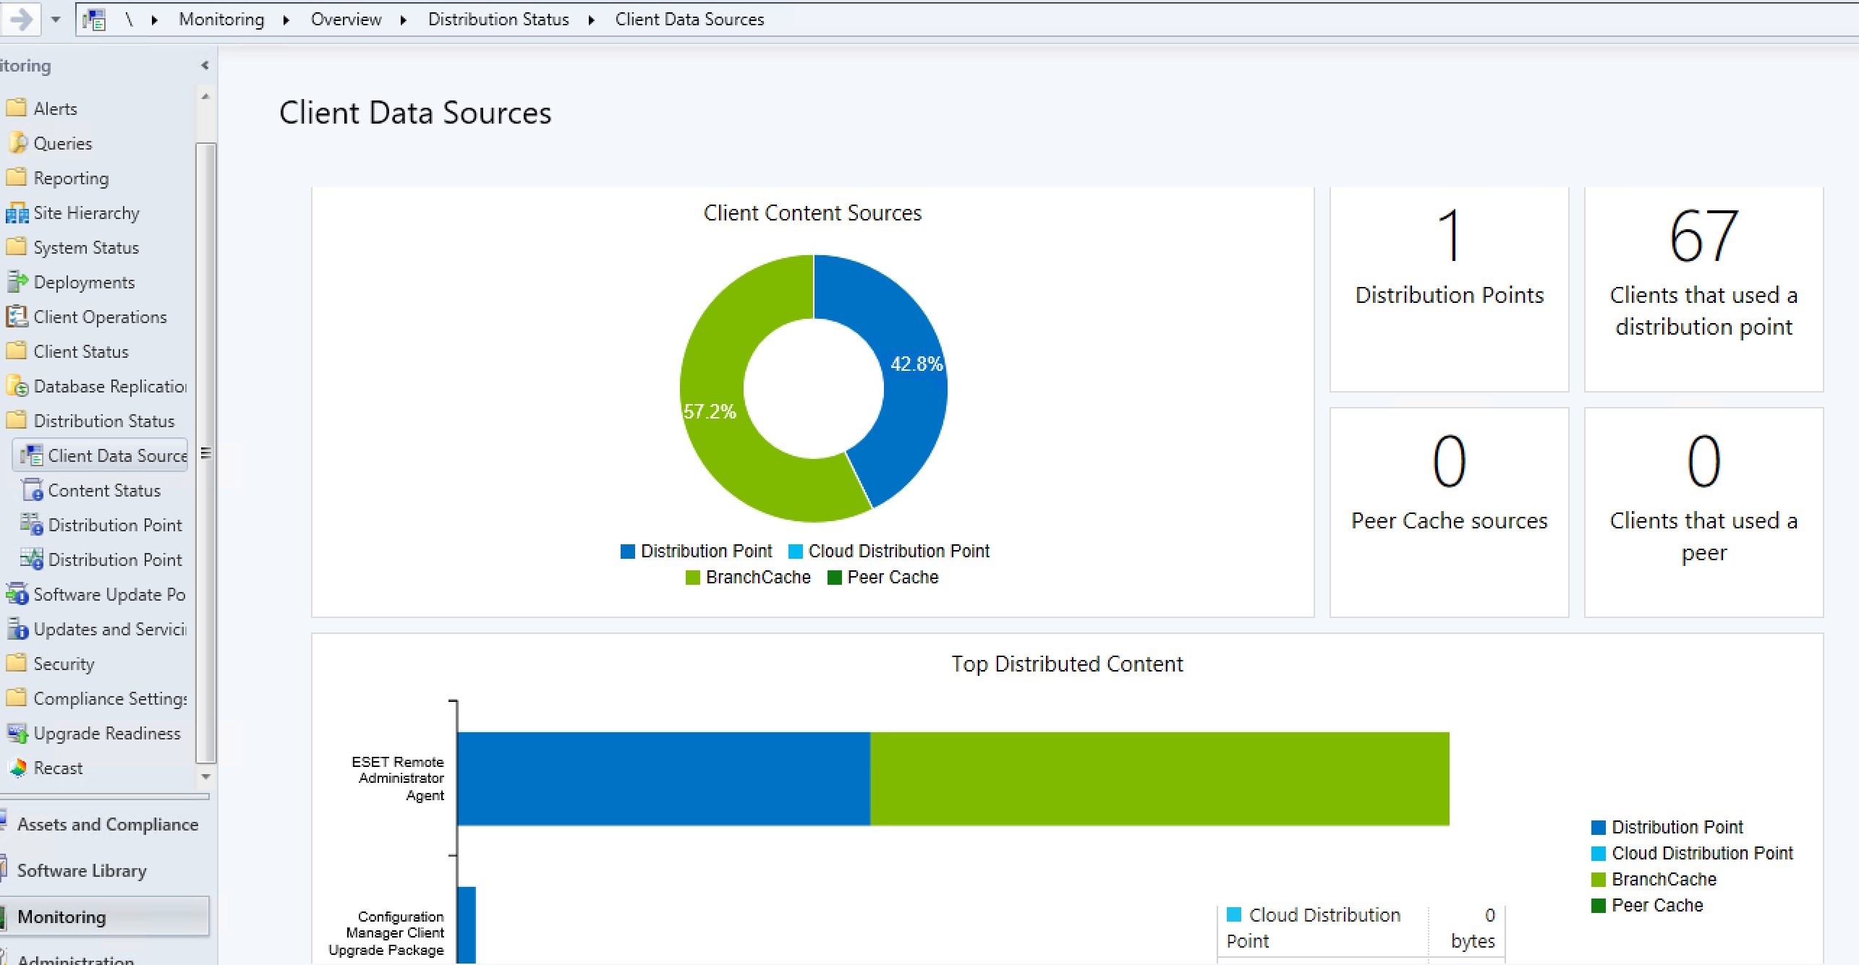Expand the breadcrumb arrow after the root backslash
The image size is (1859, 965).
(x=154, y=20)
